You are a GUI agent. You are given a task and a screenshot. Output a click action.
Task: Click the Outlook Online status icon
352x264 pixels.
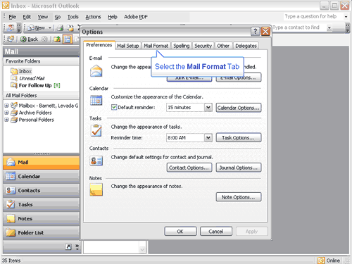pos(321,260)
